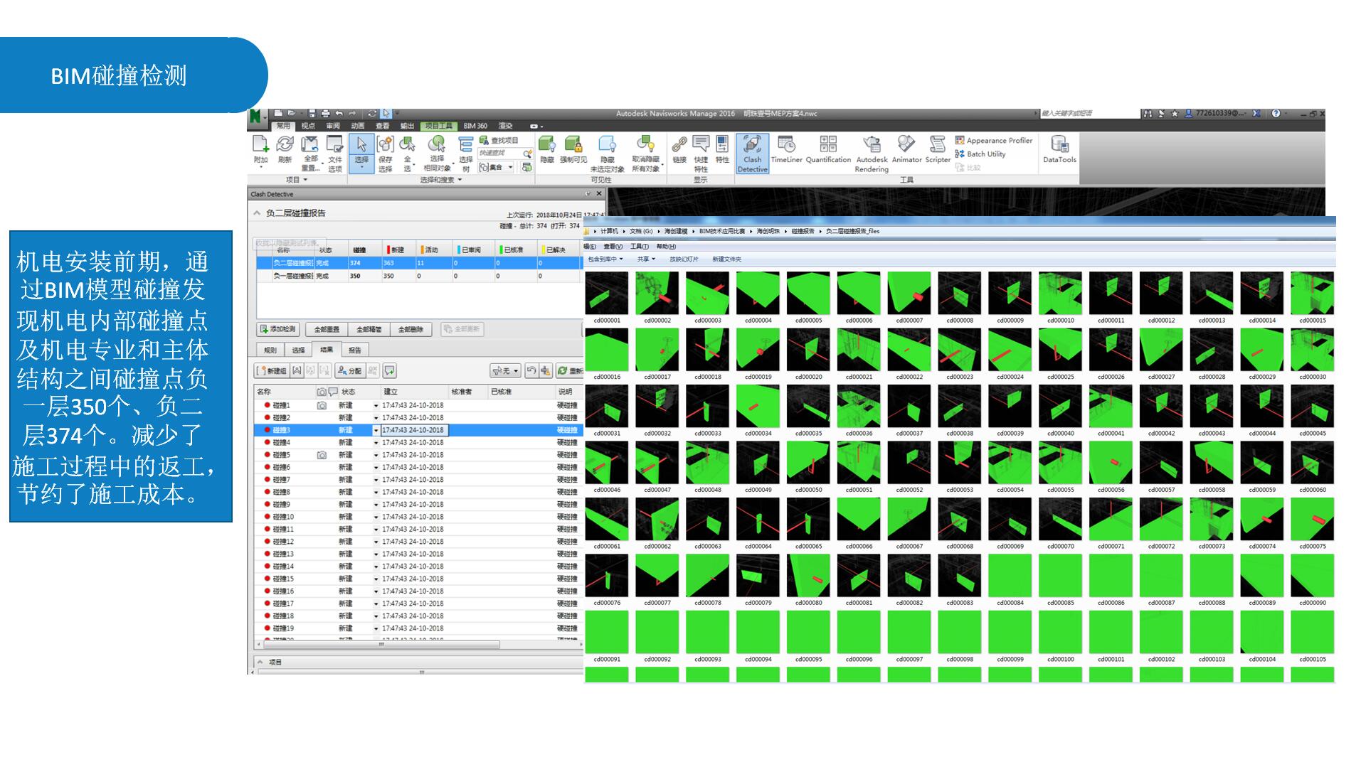The height and width of the screenshot is (767, 1366).
Task: Click the undo arrow in quick access toolbar
Action: pyautogui.click(x=339, y=113)
